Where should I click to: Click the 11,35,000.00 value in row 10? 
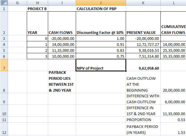coord(173,111)
